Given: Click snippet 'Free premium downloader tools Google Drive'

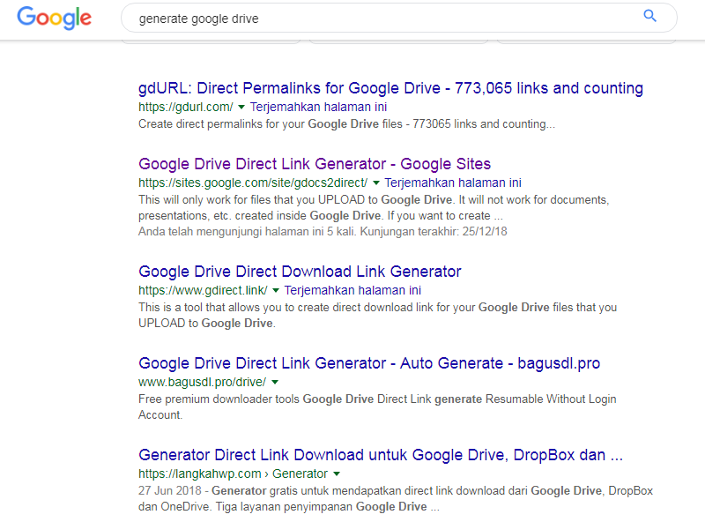Looking at the screenshot, I should click(x=377, y=406).
